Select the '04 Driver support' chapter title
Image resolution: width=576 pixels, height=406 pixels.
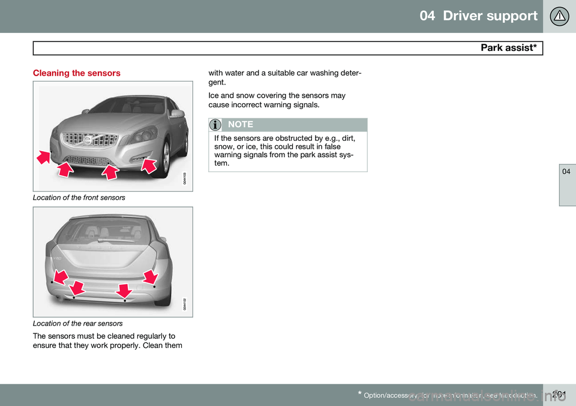(478, 16)
